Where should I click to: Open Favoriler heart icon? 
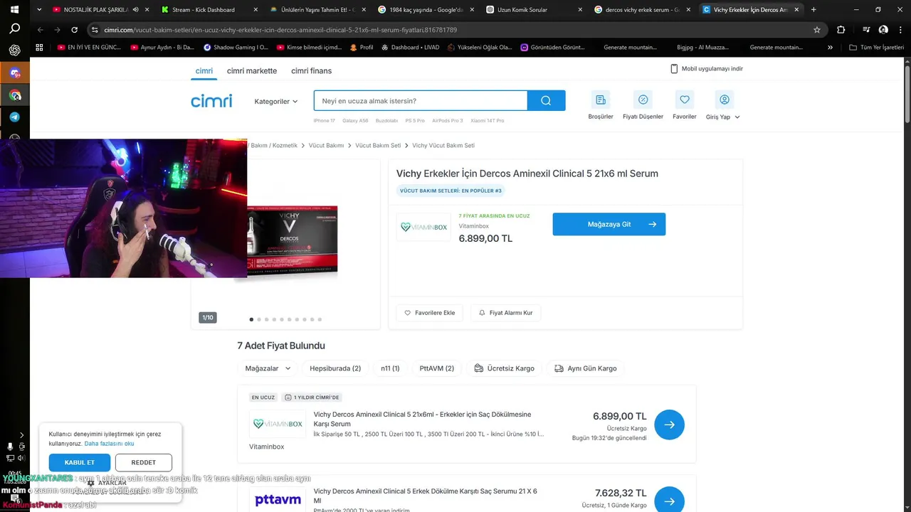(x=685, y=100)
